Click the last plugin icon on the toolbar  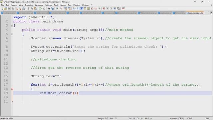[123, 8]
